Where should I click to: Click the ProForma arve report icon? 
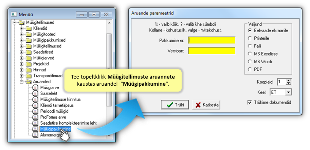tap(35, 117)
